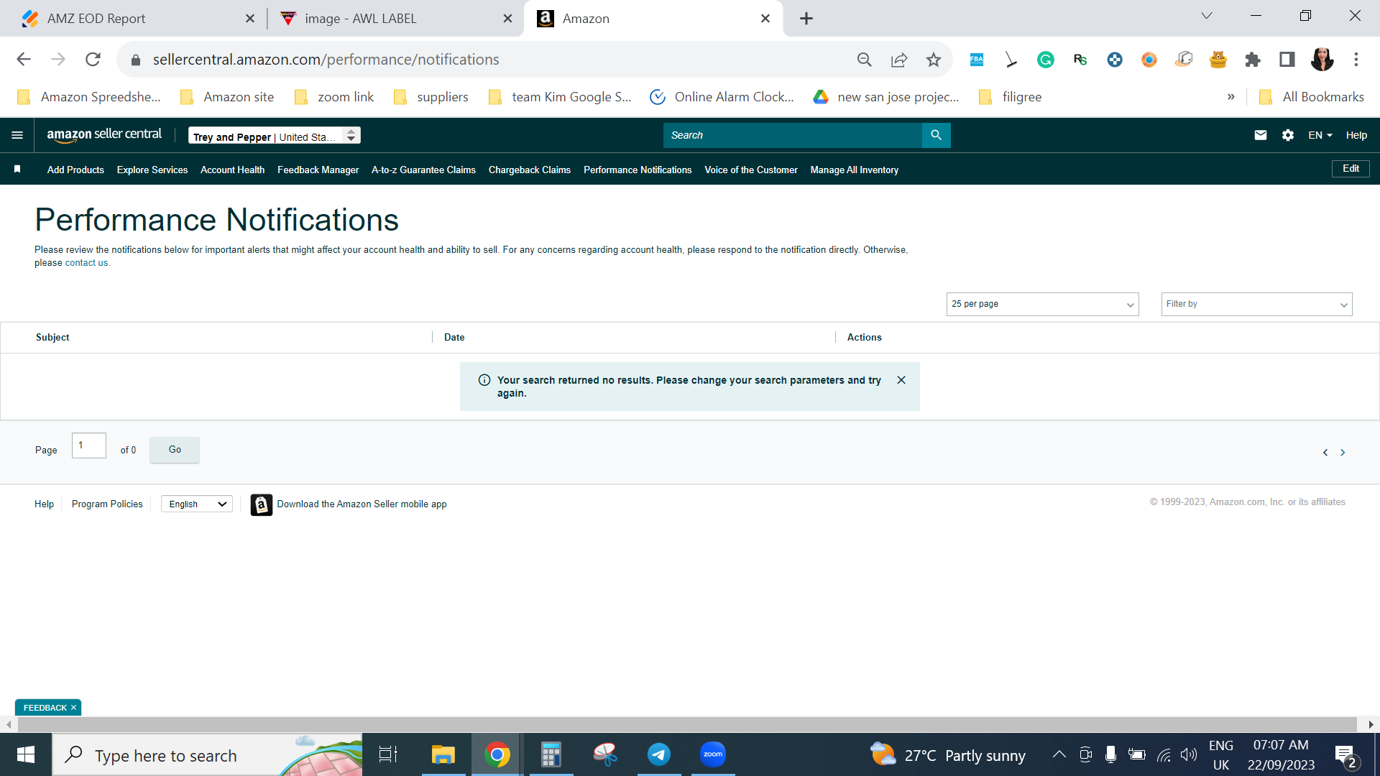Open Feedback Manager menu item

[318, 170]
